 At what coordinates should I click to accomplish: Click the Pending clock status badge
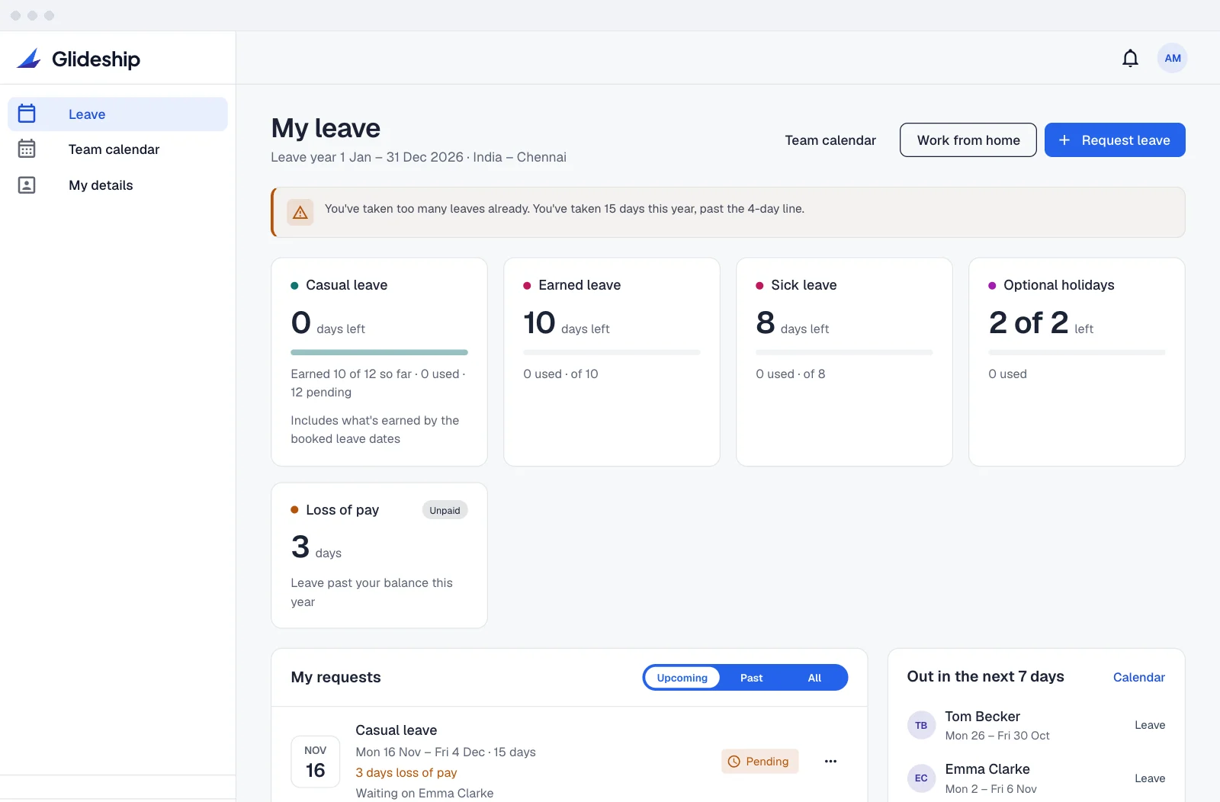[x=759, y=761]
